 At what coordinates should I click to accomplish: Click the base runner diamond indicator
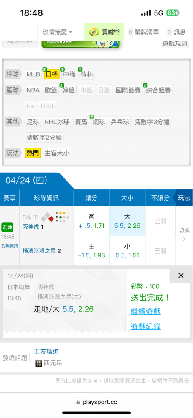(x=47, y=217)
